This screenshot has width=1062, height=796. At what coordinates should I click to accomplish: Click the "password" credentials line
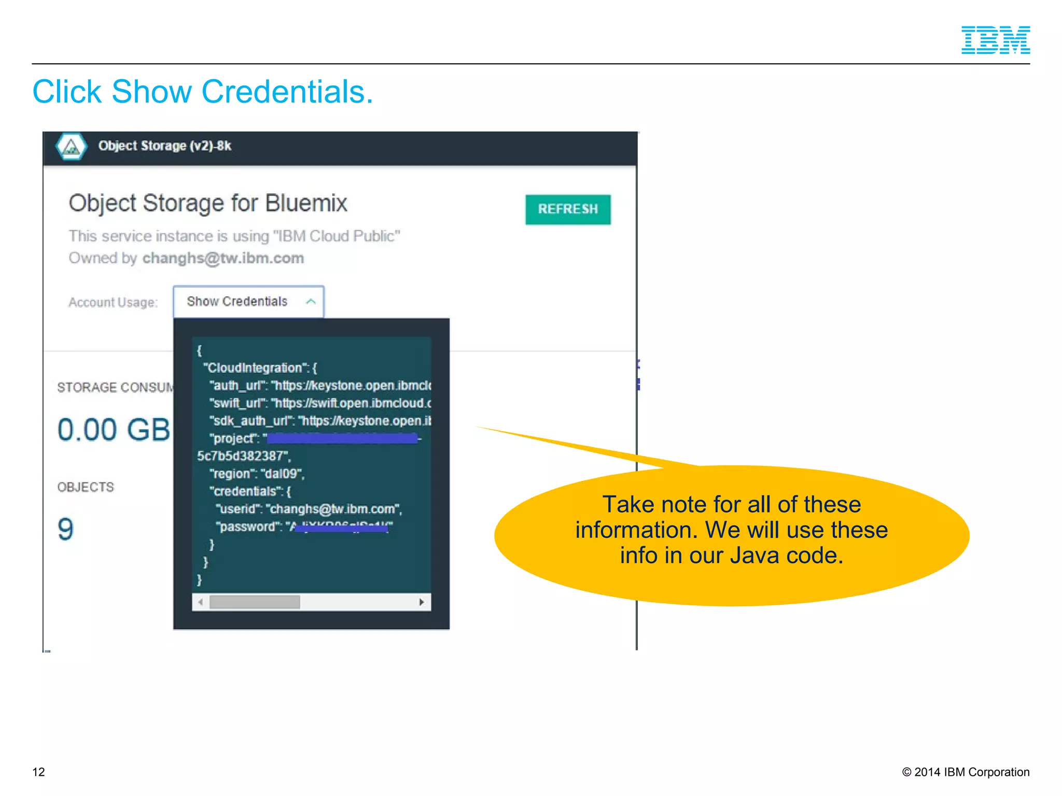click(x=304, y=527)
